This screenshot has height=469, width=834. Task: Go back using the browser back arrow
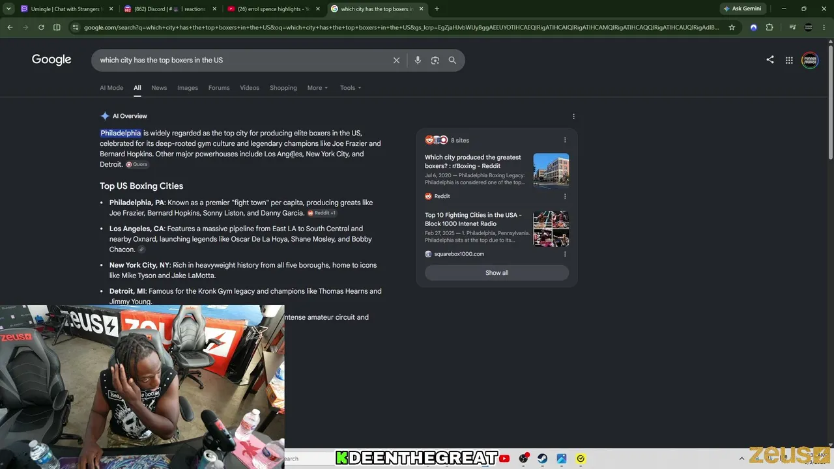click(x=10, y=27)
